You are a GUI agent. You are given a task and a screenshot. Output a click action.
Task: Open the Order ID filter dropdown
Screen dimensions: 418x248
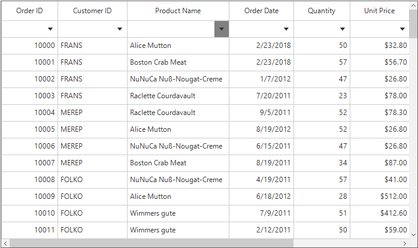coord(50,29)
